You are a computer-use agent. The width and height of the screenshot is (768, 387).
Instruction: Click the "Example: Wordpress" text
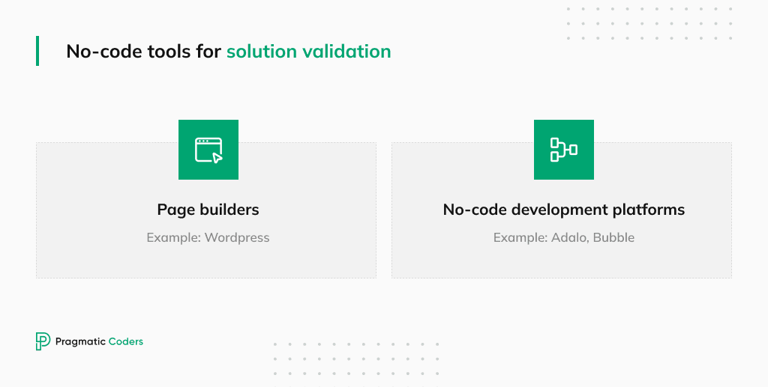point(208,237)
